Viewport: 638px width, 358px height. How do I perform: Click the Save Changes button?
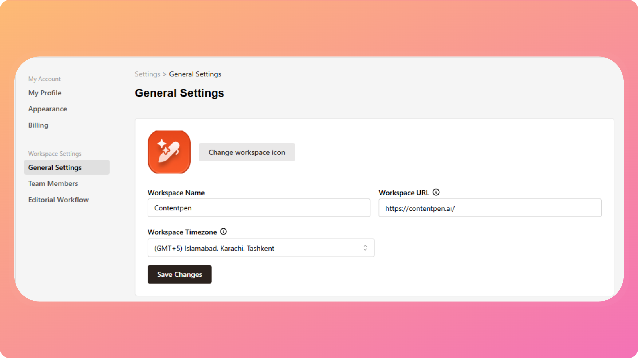[179, 274]
